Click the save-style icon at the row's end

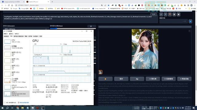coord(179,14)
